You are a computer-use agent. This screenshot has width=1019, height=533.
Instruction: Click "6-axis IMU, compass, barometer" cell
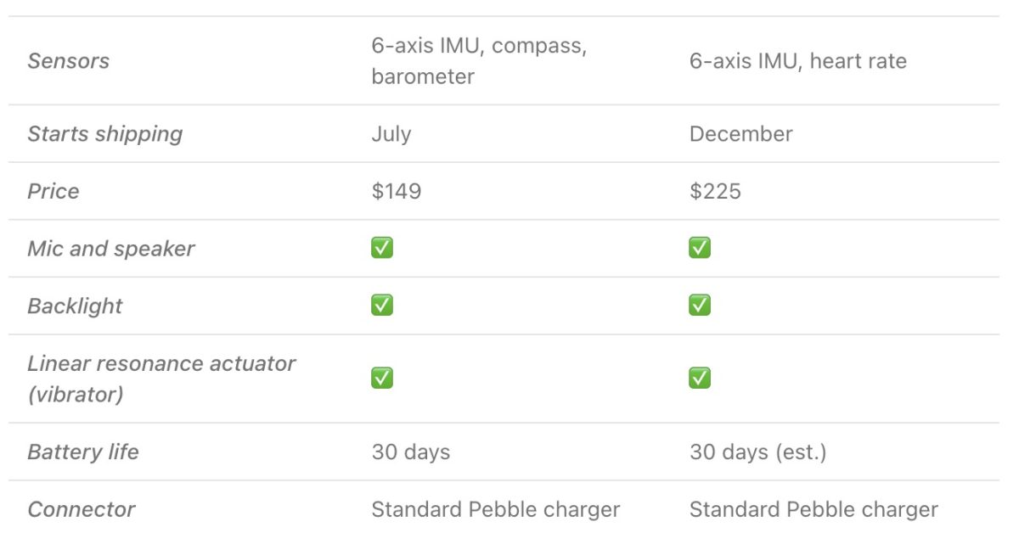[478, 61]
